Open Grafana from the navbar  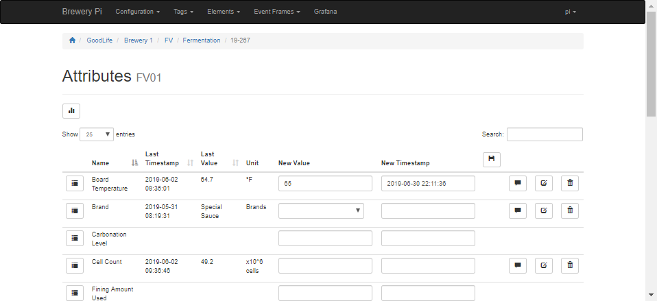pyautogui.click(x=325, y=12)
